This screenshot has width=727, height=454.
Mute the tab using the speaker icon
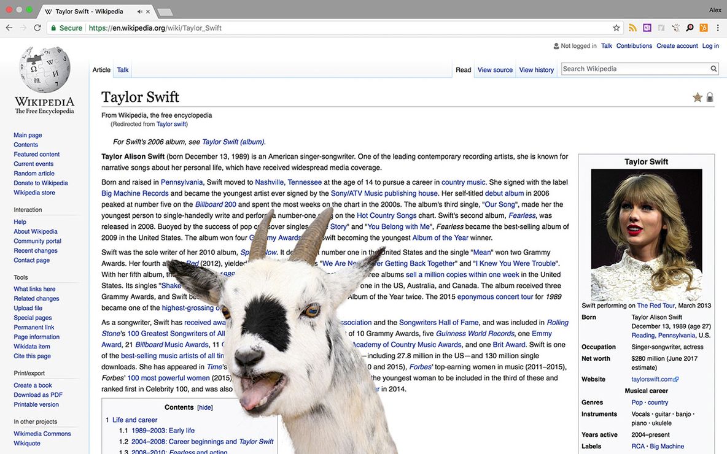[x=140, y=12]
